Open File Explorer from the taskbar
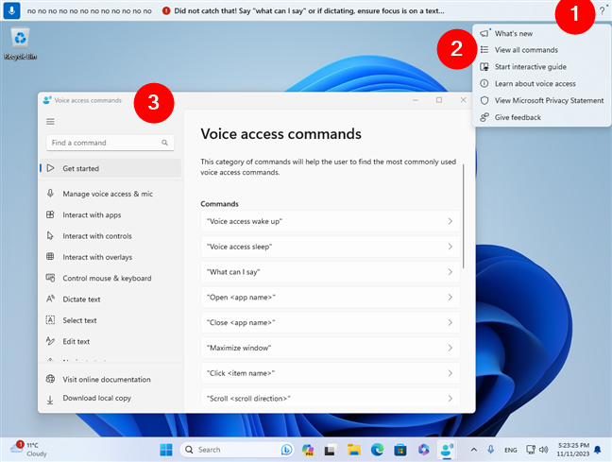The width and height of the screenshot is (612, 462). pos(353,450)
